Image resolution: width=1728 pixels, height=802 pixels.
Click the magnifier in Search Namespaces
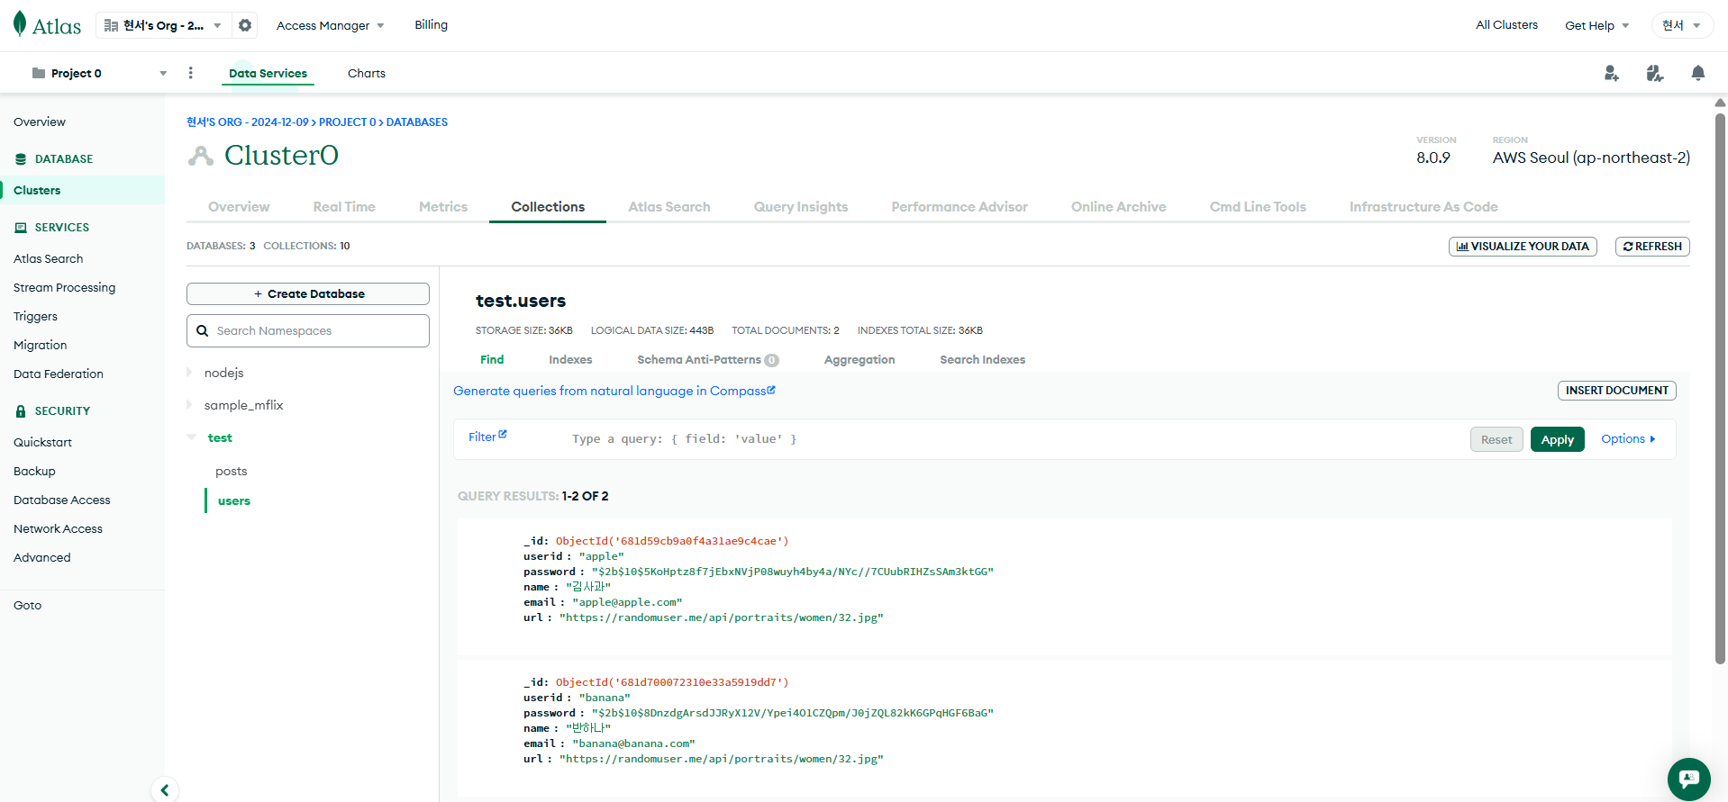coord(203,330)
